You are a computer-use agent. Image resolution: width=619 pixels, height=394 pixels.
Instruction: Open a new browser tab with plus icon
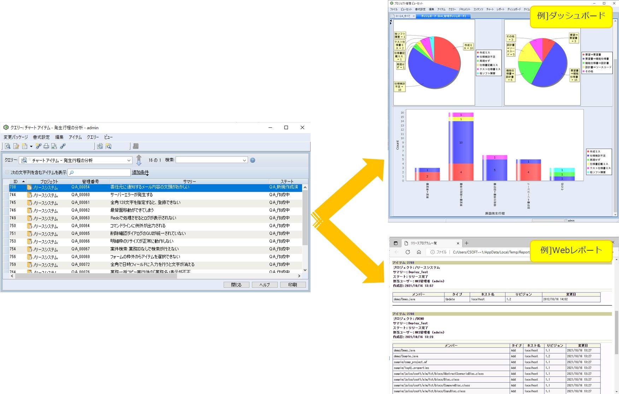point(466,243)
